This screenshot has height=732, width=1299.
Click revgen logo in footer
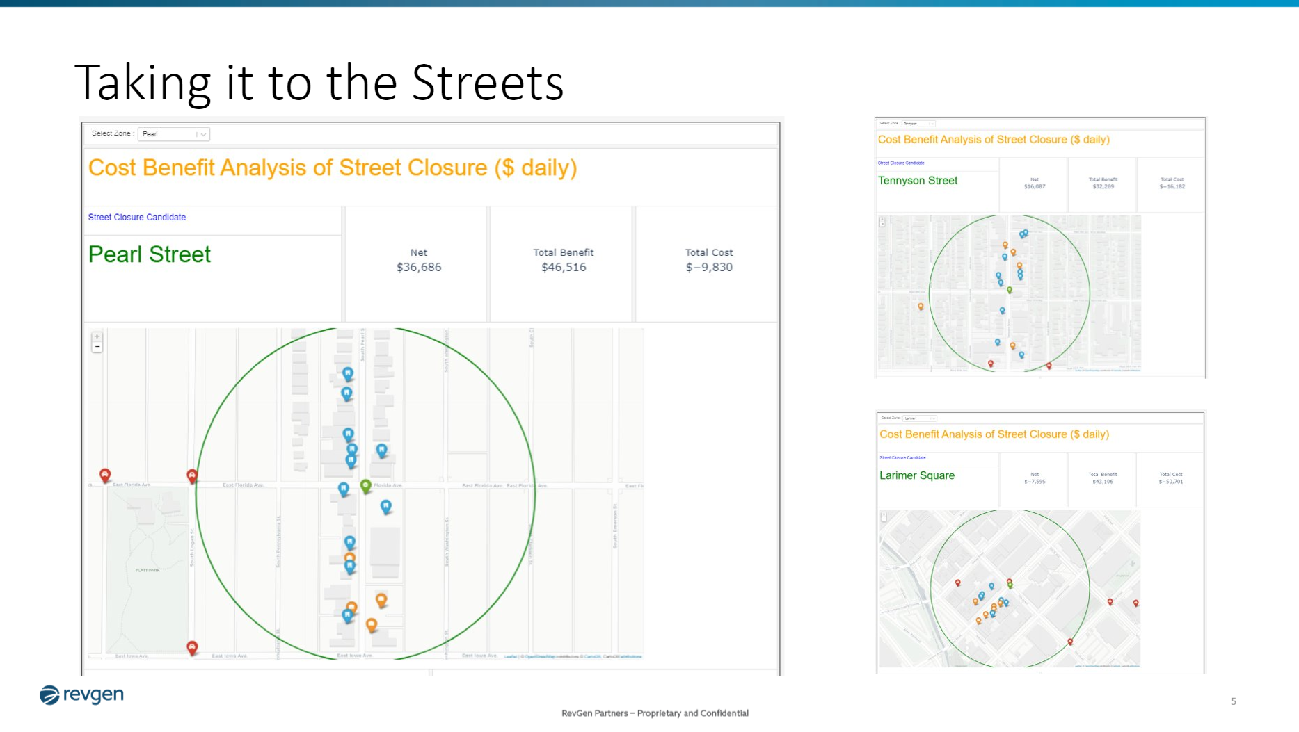[x=81, y=694]
